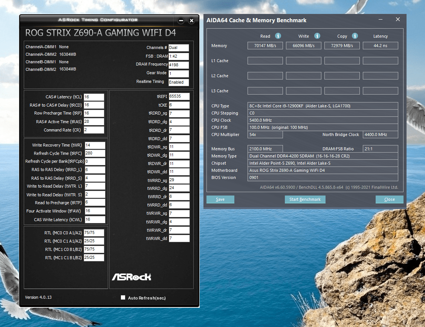Click the Save button in AIDA64
Screen dimensions: 425x327
tap(220, 199)
